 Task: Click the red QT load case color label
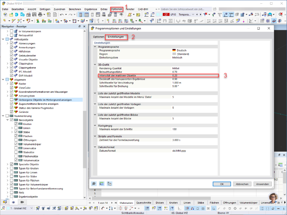[x=166, y=14]
